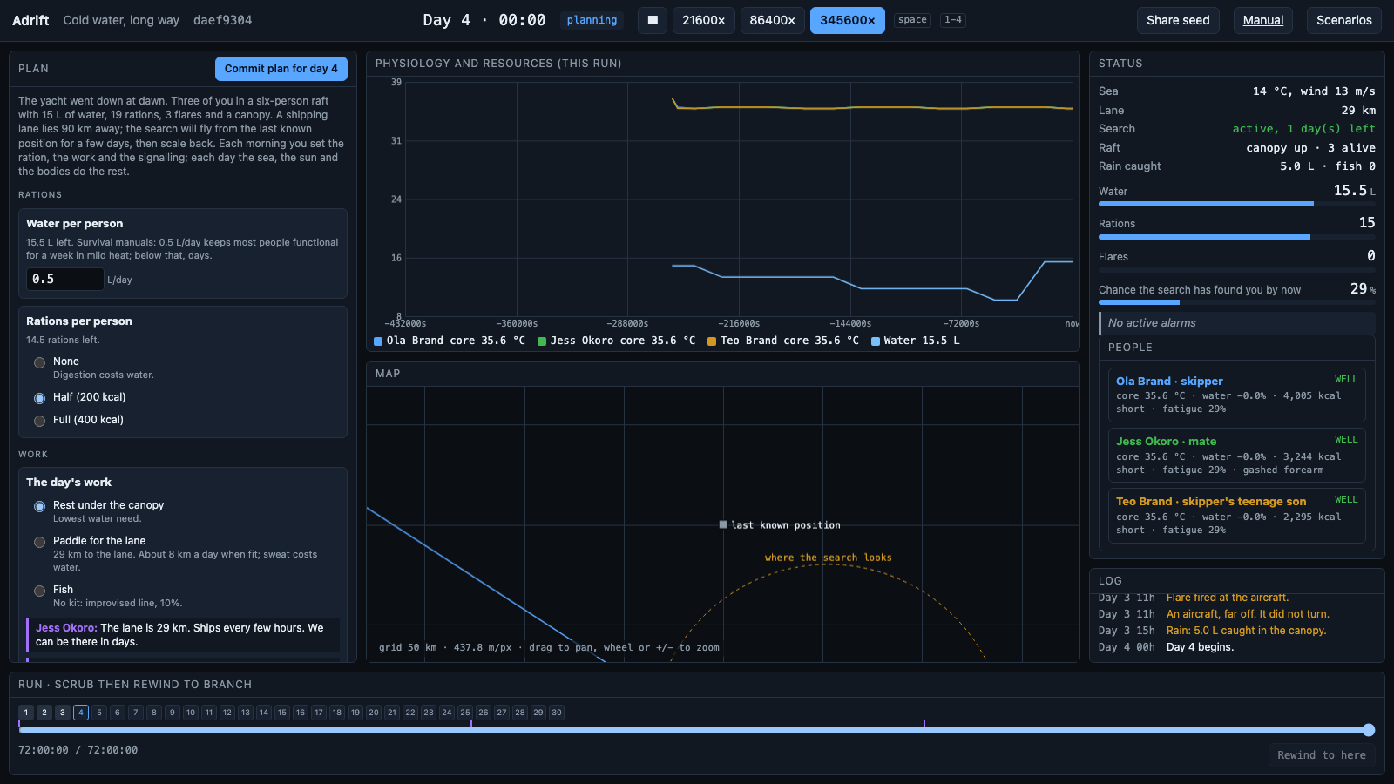Commit plan for day 4
Viewport: 1394px width, 784px height.
(281, 69)
